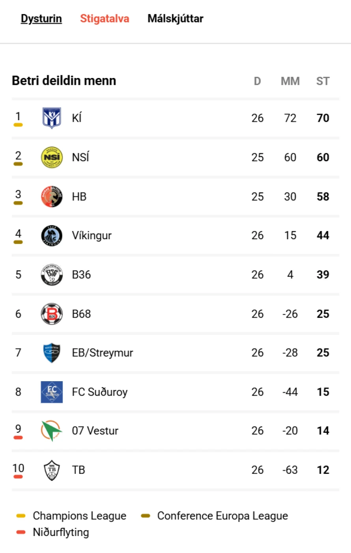Click the NSÍ yellow club logo
Viewport: 351px width, 553px height.
coord(52,157)
